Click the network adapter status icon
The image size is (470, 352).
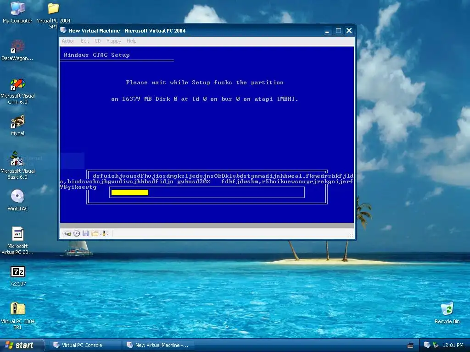(x=104, y=233)
